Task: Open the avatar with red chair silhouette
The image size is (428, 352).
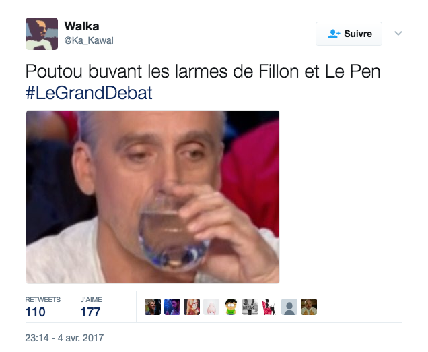Action: click(x=270, y=307)
